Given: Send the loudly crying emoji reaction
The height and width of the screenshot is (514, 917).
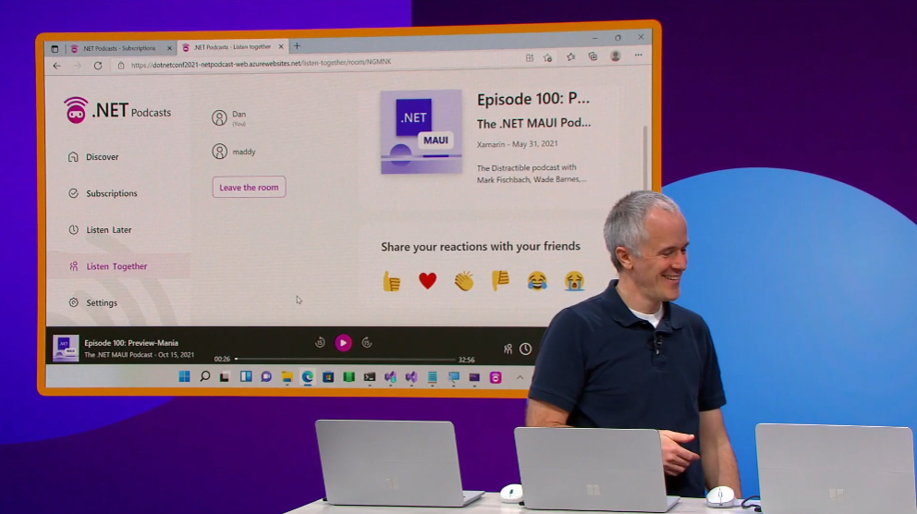Looking at the screenshot, I should 574,281.
